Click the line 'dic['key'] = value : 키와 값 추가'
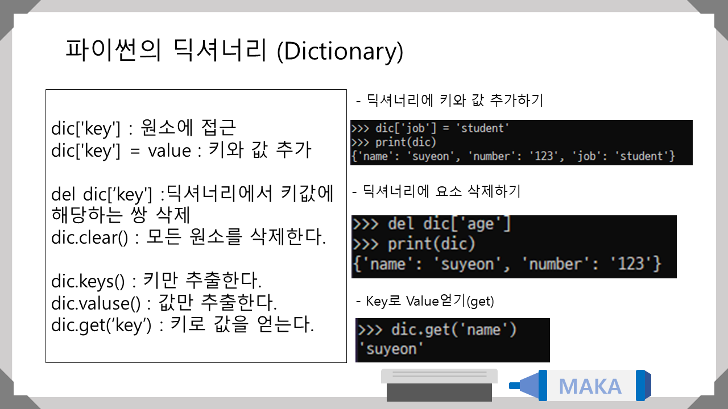The image size is (728, 409). pos(181,151)
